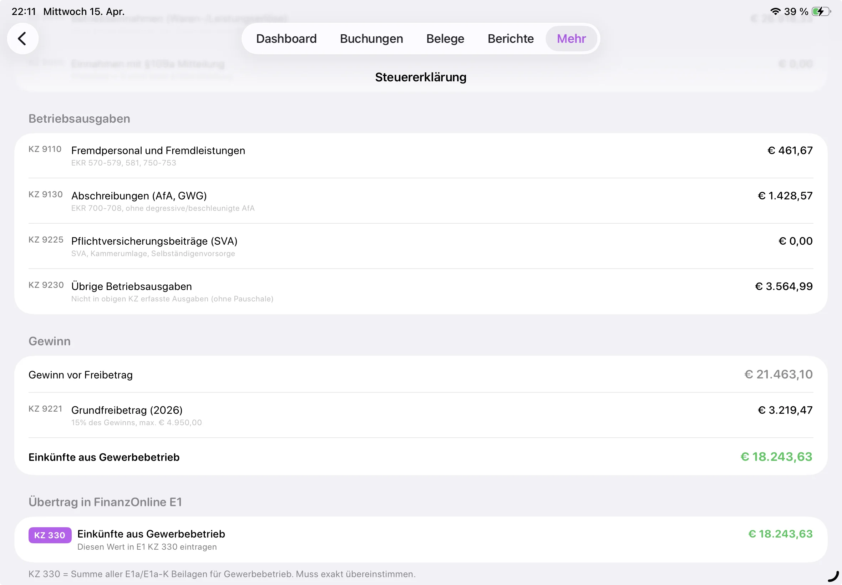Open the Berichte tab
The image size is (842, 585).
510,39
